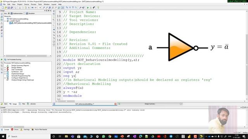Image resolution: width=248 pixels, height=139 pixels.
Task: Click the Analyze Design Using ChipScope icon
Action: click(x=7, y=80)
